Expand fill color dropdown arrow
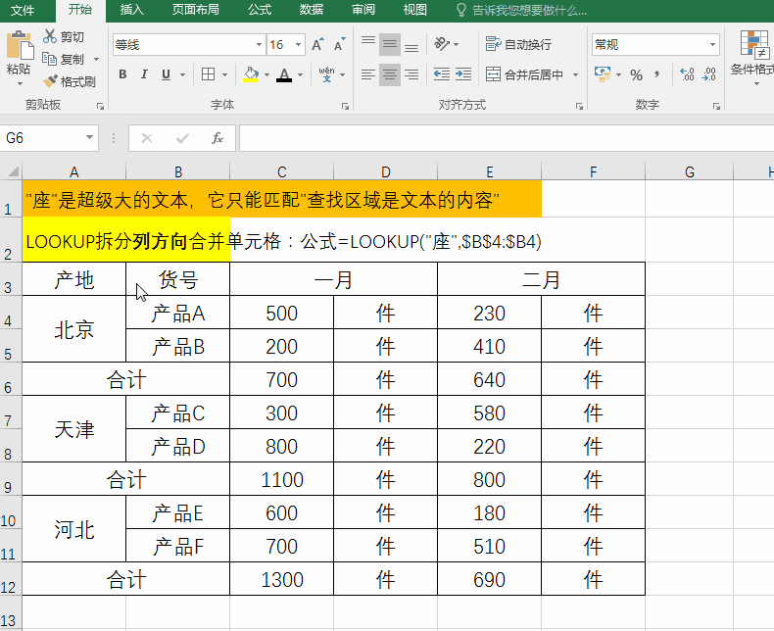 point(267,74)
